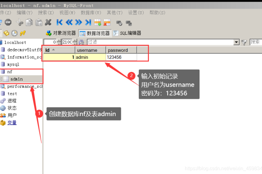Screen dimensions: 262x174
Task: Go to the first record
Action: coord(60,22)
